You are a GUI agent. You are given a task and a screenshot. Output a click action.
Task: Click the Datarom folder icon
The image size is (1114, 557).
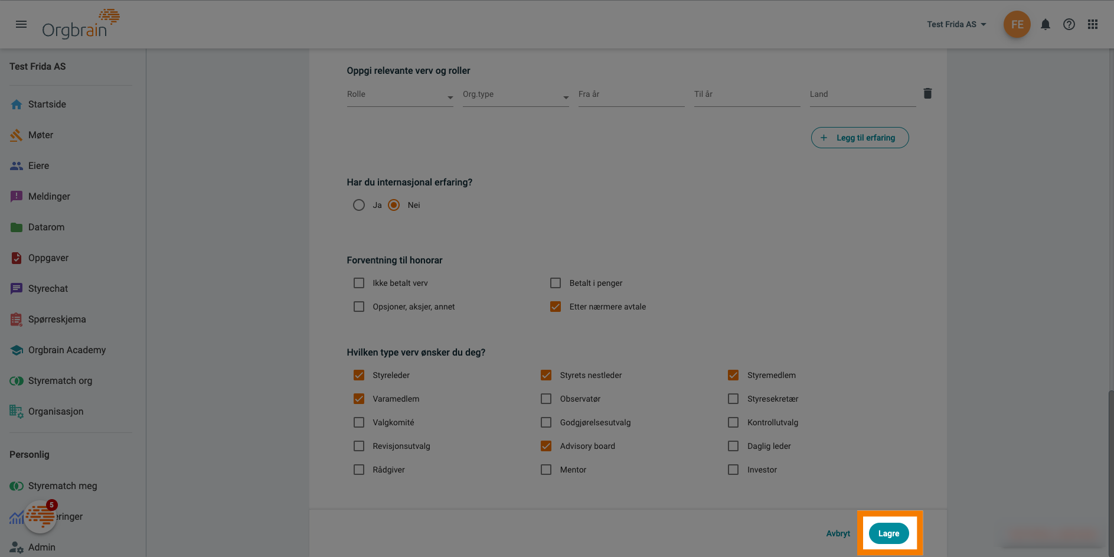pos(17,227)
